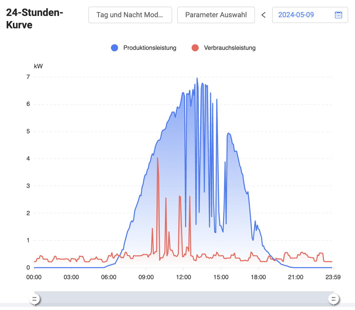Screen dimensions: 355x310
Task: Click the 23:59 x-axis label
Action: pyautogui.click(x=333, y=277)
